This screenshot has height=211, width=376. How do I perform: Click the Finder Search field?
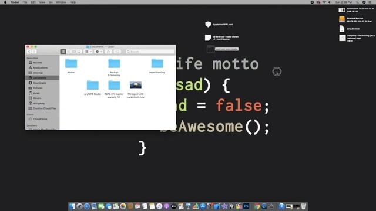[150, 52]
